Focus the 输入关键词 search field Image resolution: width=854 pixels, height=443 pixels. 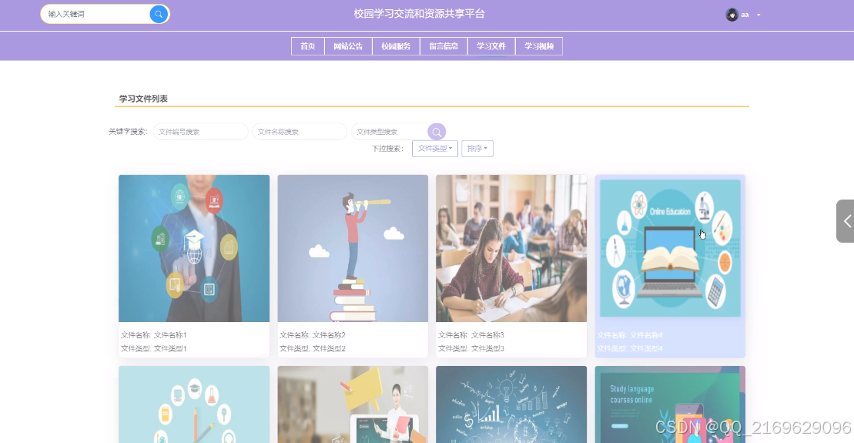[95, 14]
